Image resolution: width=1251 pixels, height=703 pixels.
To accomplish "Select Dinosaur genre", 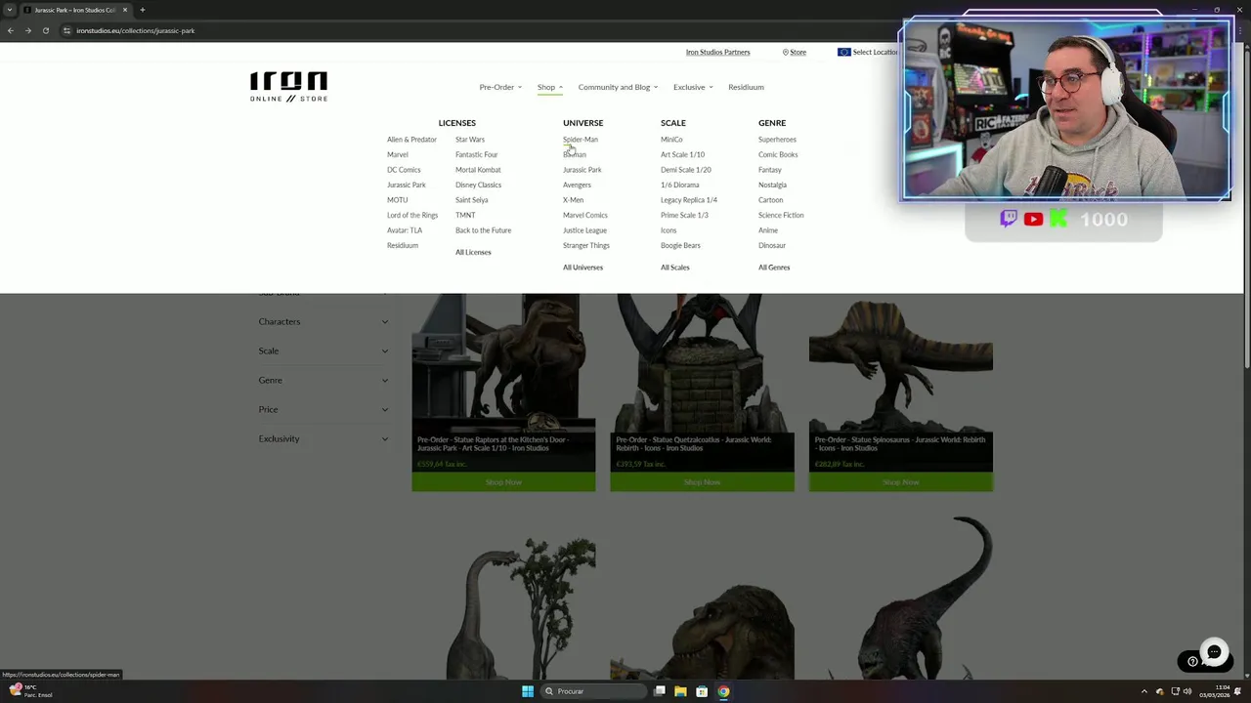I will pos(772,245).
